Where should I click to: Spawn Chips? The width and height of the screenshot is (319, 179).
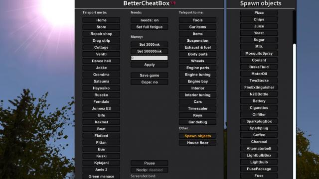tap(259, 19)
